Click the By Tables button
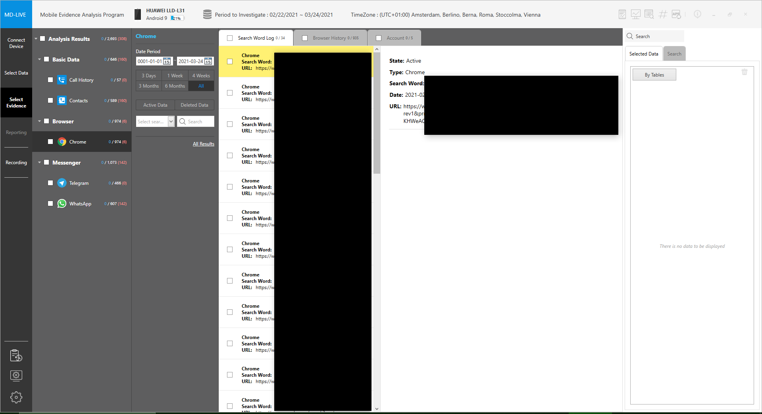The image size is (762, 414). click(654, 75)
